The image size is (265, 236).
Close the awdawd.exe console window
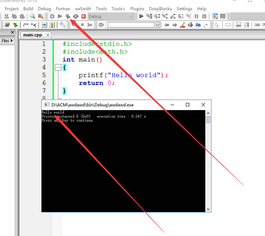[x=203, y=105]
